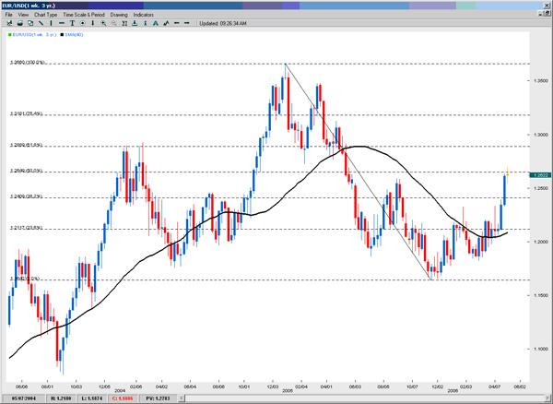Click the green letter A toolbar icon
The width and height of the screenshot is (553, 404).
coord(156,23)
